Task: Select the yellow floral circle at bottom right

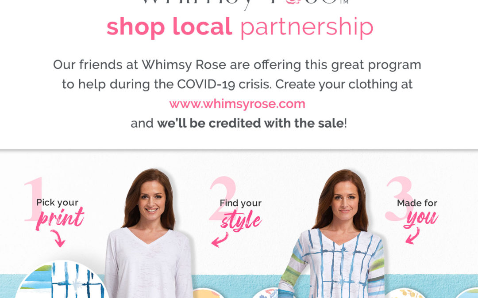Action: [x=405, y=294]
